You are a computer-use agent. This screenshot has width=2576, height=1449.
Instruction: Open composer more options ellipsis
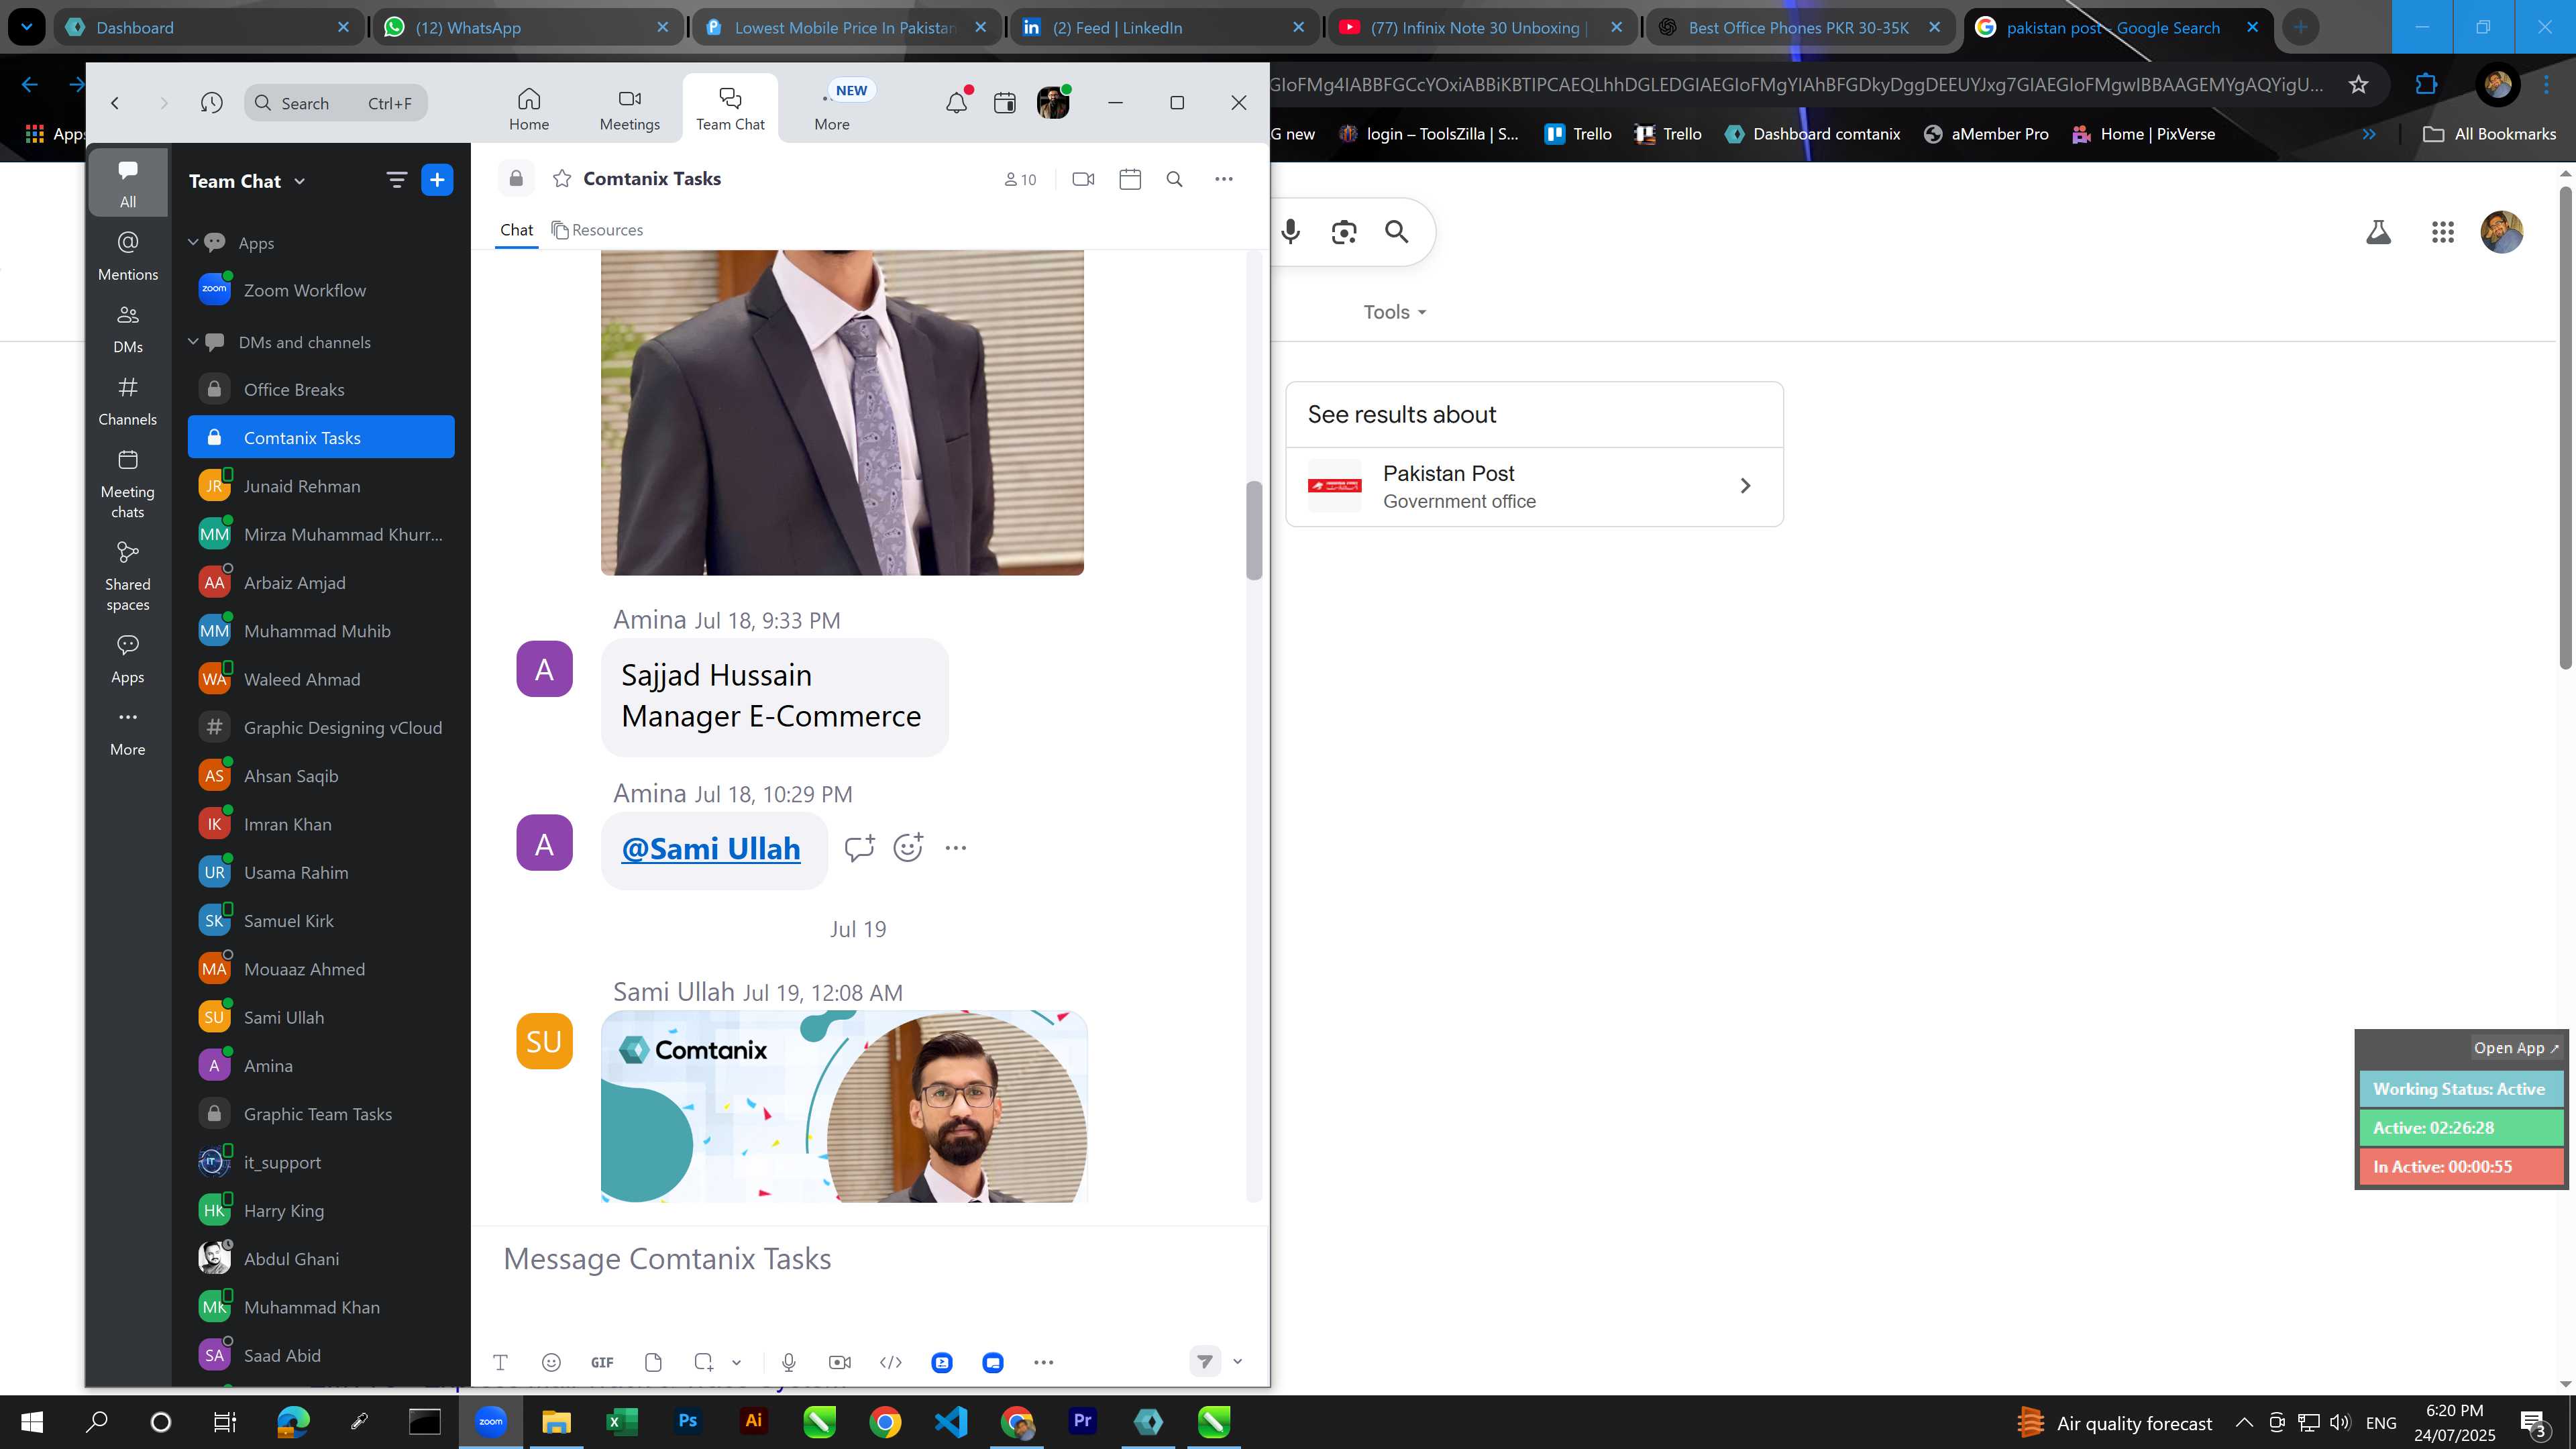click(x=1043, y=1362)
